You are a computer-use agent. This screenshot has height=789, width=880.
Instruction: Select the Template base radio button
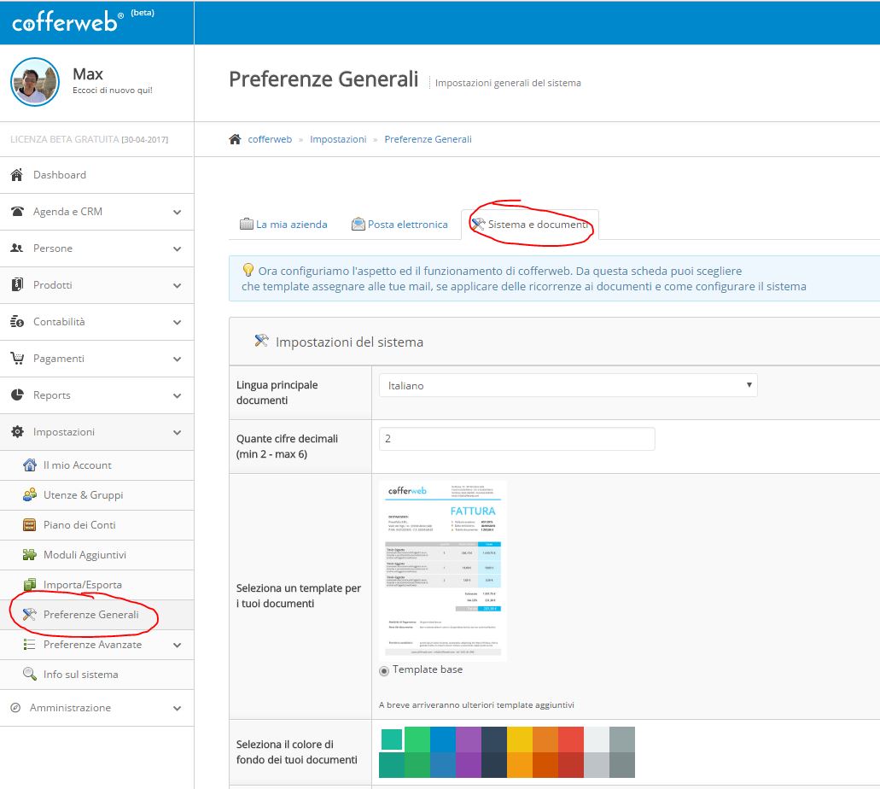point(384,670)
